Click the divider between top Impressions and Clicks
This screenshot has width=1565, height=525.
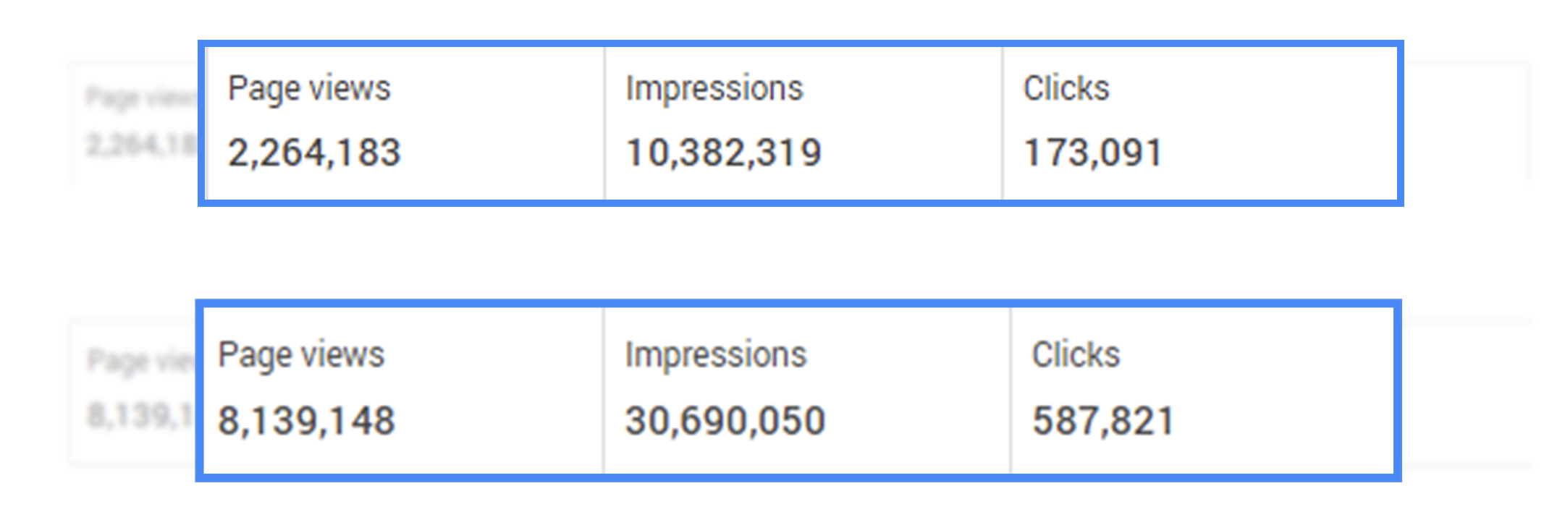pos(1003,123)
